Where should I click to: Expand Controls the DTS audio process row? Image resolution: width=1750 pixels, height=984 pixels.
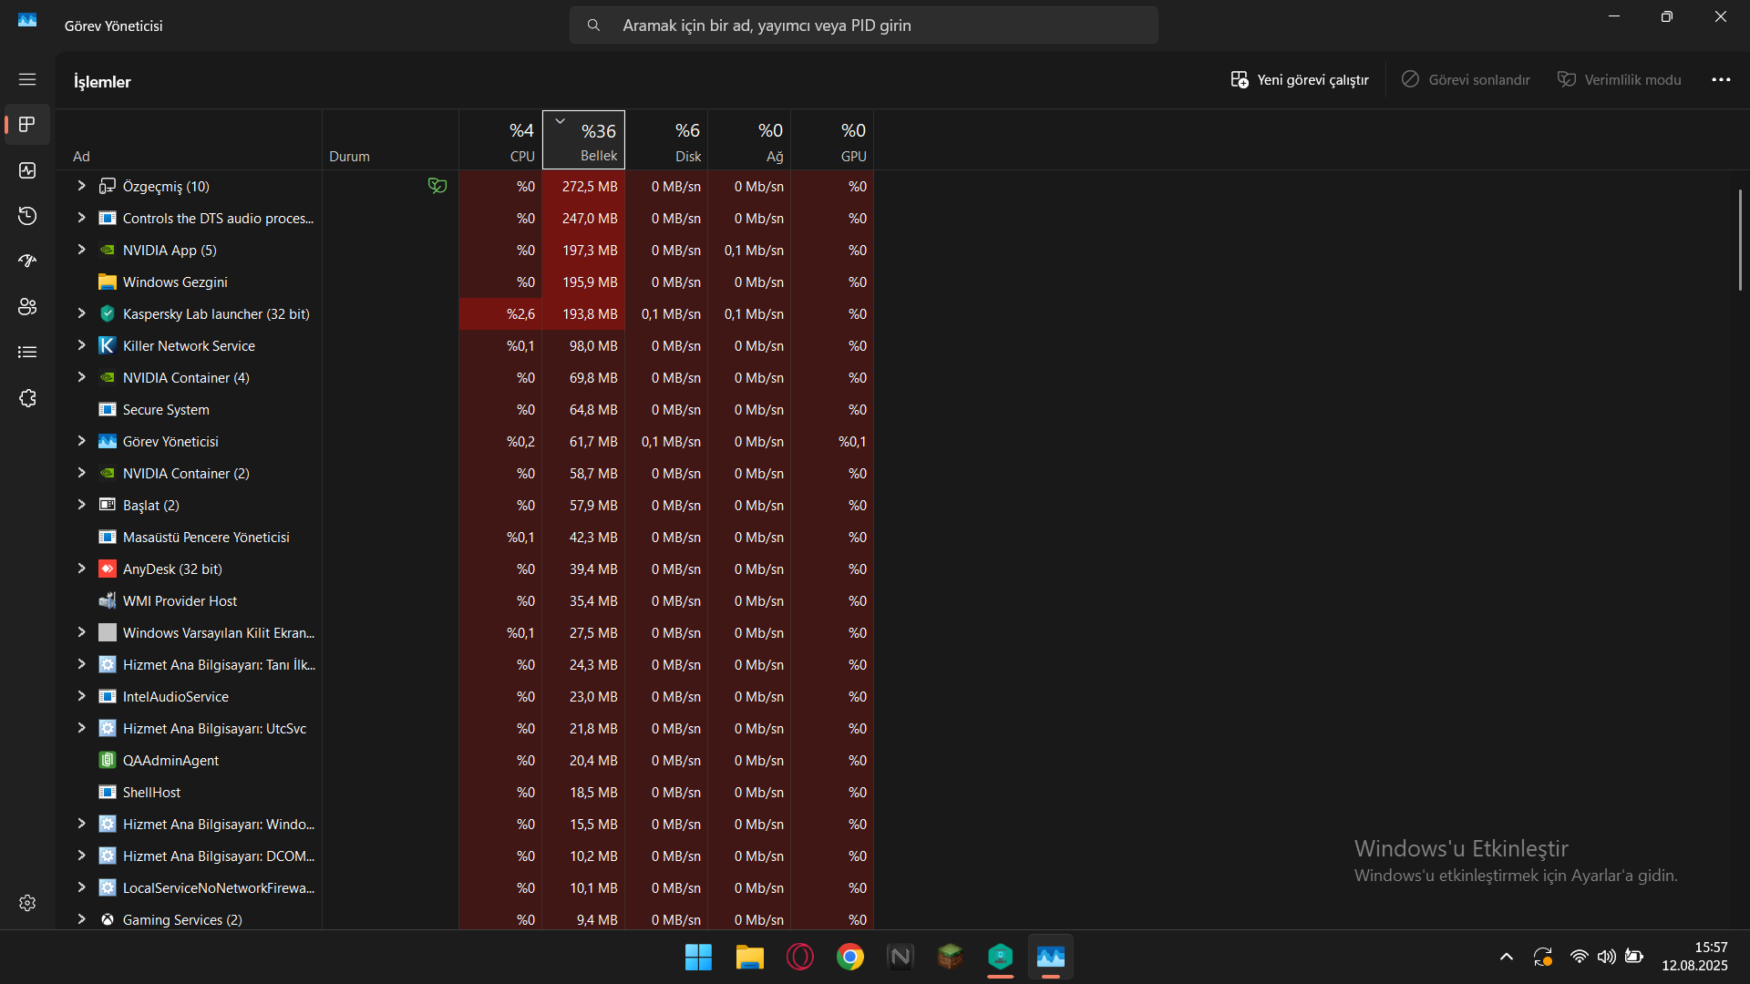(x=81, y=218)
